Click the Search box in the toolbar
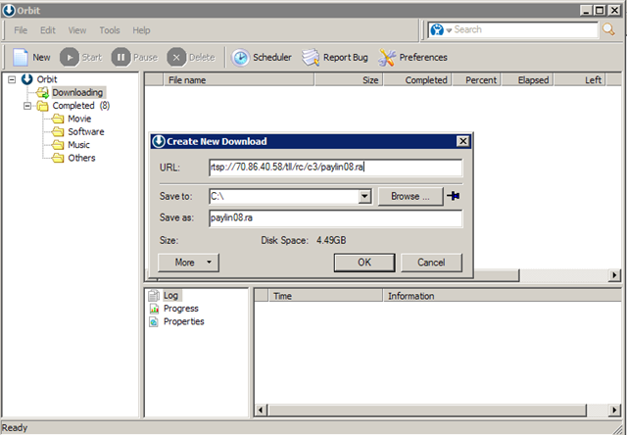This screenshot has height=435, width=627. pyautogui.click(x=525, y=29)
